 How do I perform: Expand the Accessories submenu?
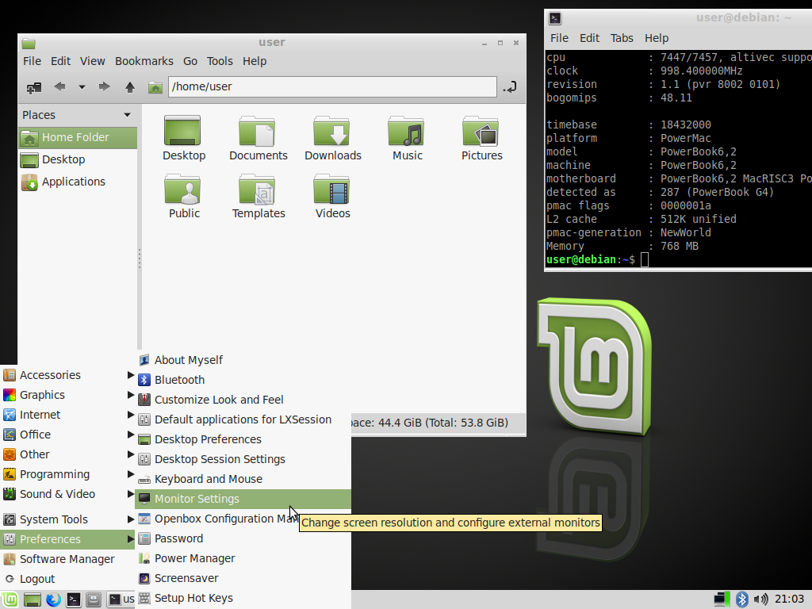click(67, 375)
